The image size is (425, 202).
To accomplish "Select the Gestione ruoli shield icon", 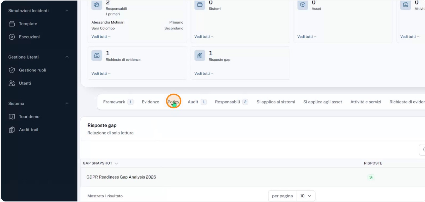I will [12, 70].
